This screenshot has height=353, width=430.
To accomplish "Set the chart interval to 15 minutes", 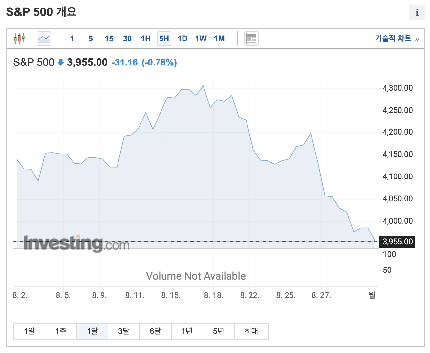I will (109, 39).
